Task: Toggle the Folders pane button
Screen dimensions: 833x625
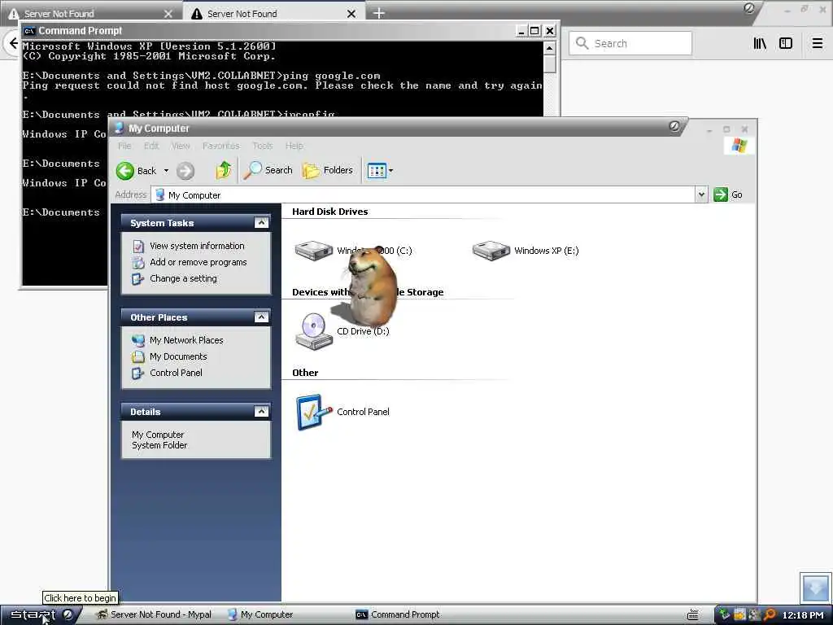Action: [x=328, y=170]
